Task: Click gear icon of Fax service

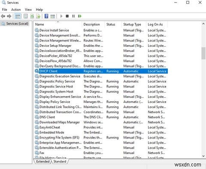Action: click(x=37, y=153)
